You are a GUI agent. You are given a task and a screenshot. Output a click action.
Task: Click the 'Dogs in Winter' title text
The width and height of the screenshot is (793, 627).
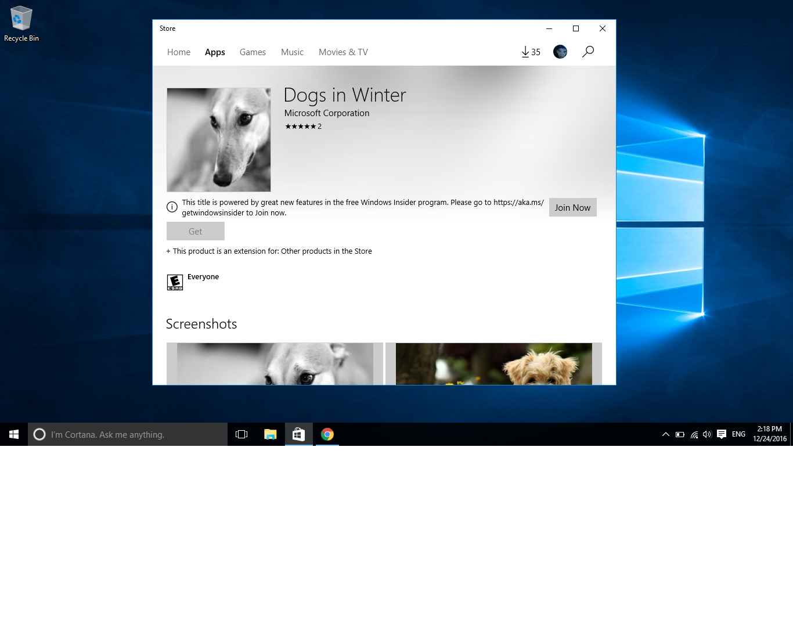(x=345, y=95)
